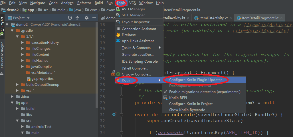The image size is (293, 137).
Task: Open the VCS menu
Action: point(132,3)
